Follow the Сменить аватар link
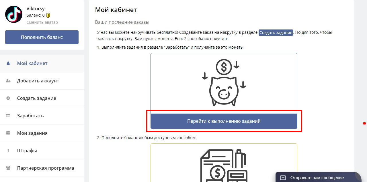 point(42,22)
